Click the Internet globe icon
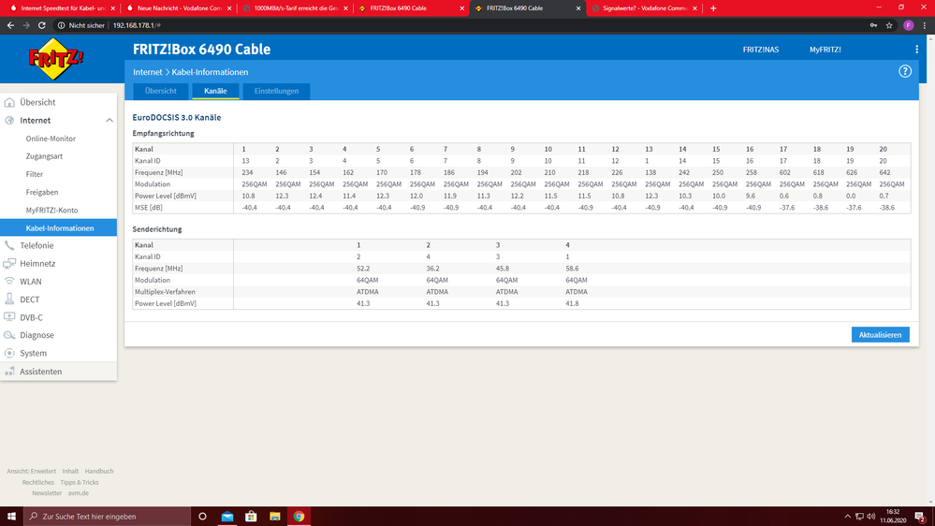This screenshot has height=526, width=935. click(9, 120)
